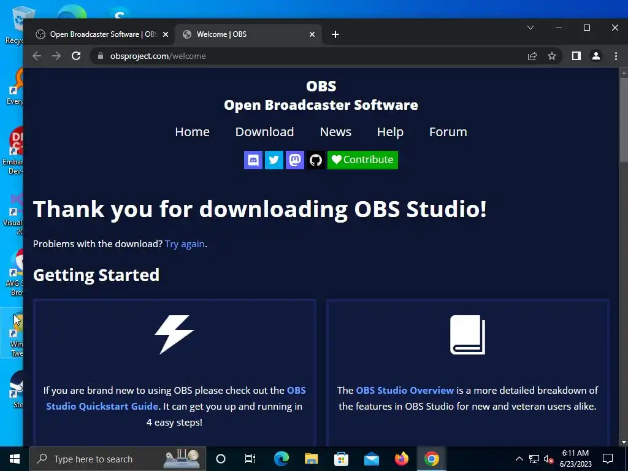This screenshot has width=628, height=471.
Task: Click the book overview icon
Action: (467, 335)
